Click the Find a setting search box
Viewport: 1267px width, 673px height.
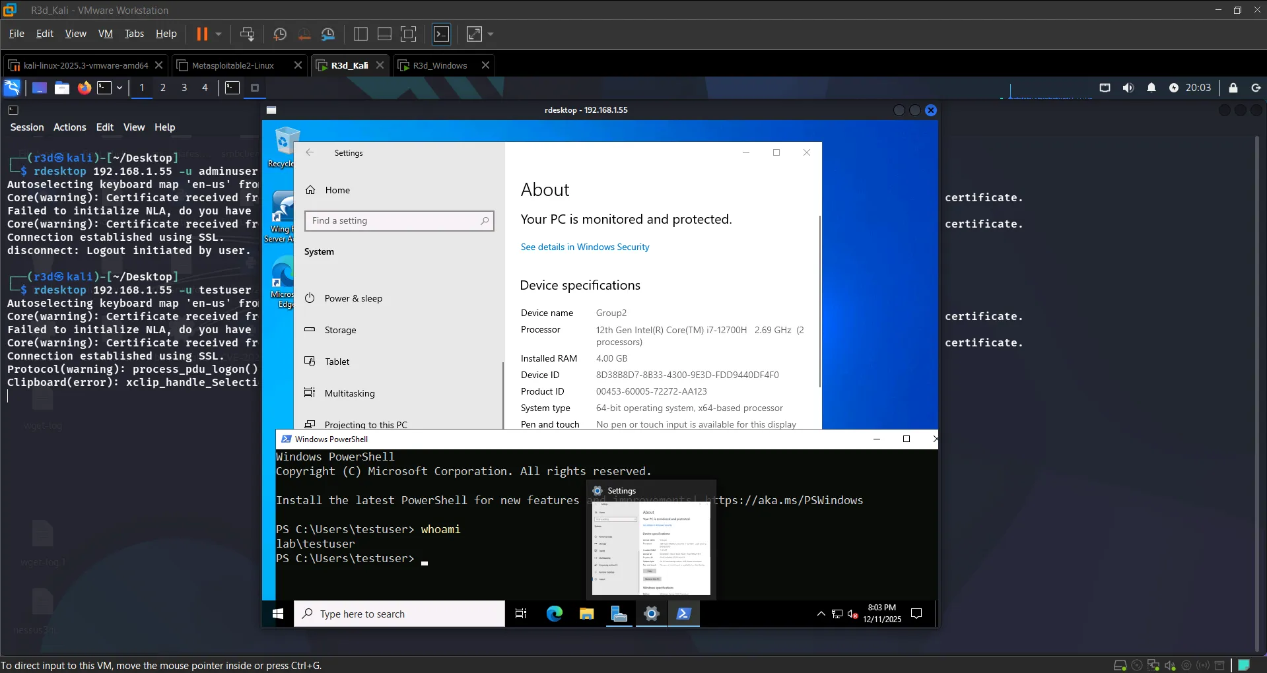point(399,221)
